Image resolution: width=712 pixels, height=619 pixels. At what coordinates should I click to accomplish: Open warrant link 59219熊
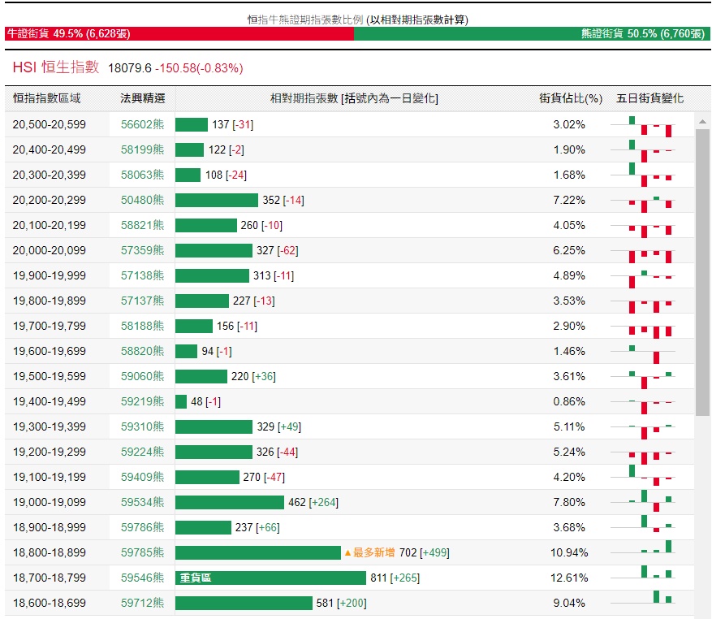click(x=142, y=402)
